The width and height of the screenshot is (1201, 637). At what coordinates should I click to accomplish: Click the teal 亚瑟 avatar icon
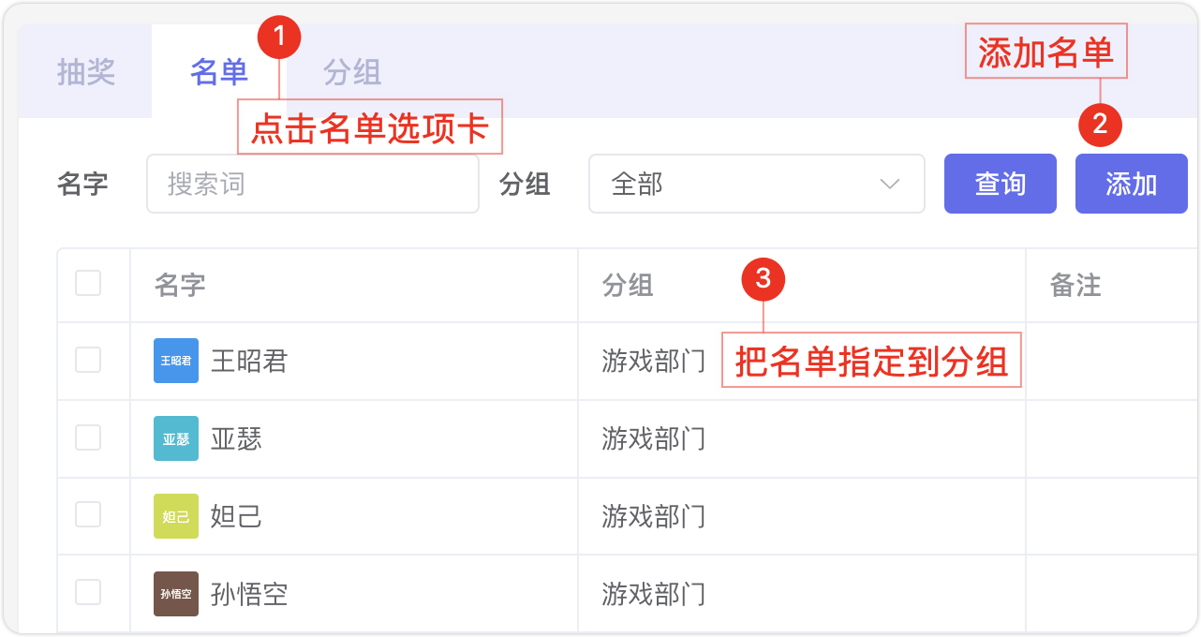click(x=176, y=438)
